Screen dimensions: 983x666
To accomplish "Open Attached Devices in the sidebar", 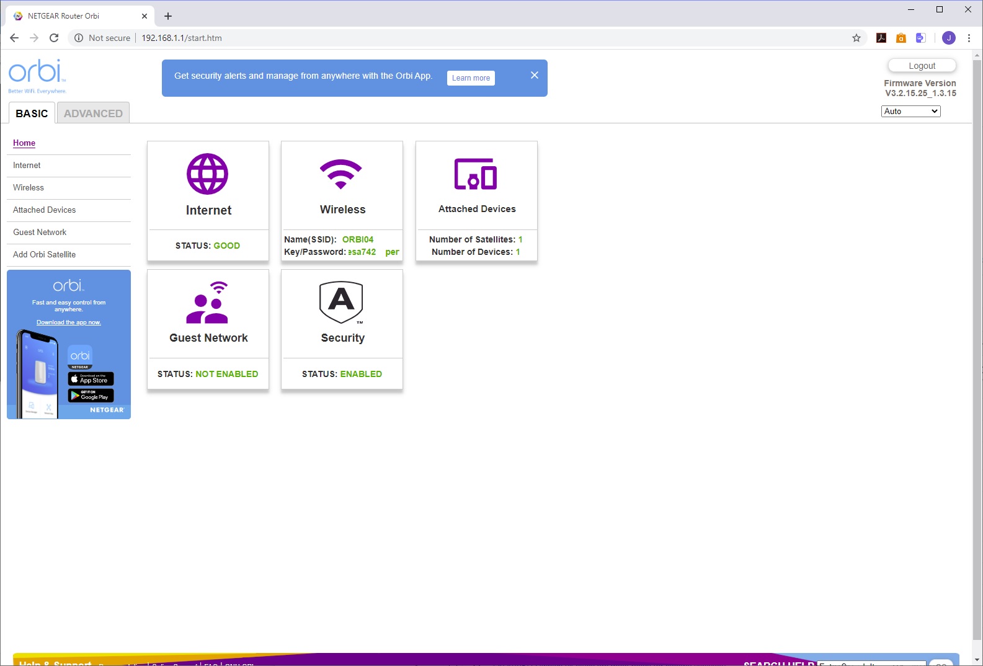I will [x=45, y=210].
